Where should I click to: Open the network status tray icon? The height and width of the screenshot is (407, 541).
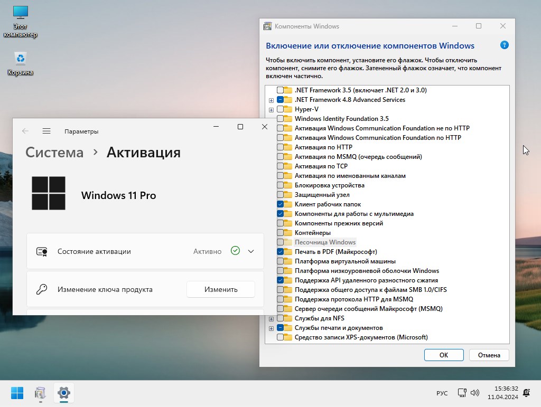pyautogui.click(x=462, y=393)
